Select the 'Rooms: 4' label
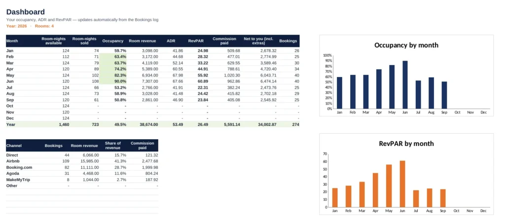The height and width of the screenshot is (224, 505). point(44,26)
